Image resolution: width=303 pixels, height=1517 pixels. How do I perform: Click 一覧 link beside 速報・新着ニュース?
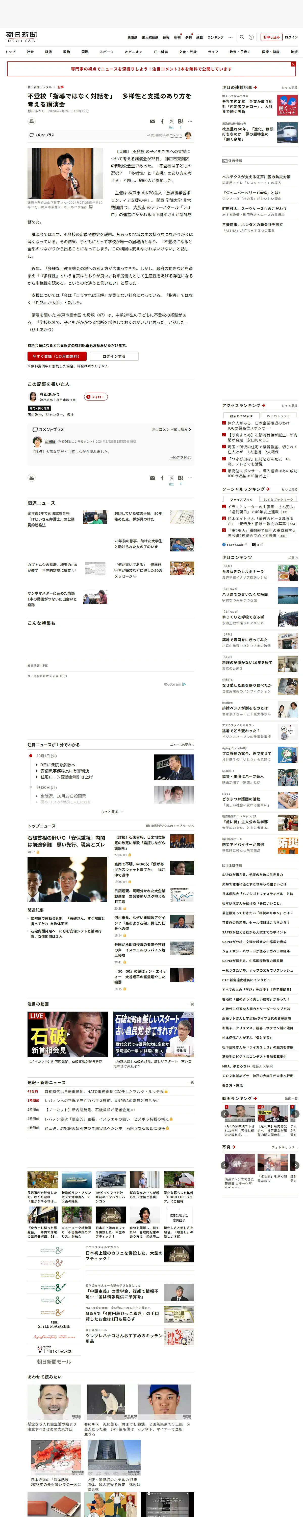[191, 1082]
